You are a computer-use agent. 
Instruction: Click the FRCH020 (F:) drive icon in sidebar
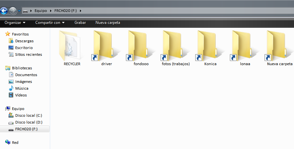[11, 129]
